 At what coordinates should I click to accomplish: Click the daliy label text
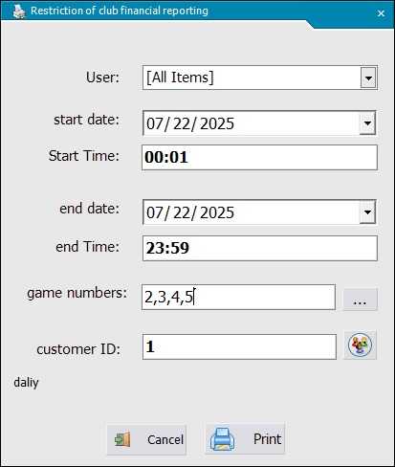click(x=26, y=382)
